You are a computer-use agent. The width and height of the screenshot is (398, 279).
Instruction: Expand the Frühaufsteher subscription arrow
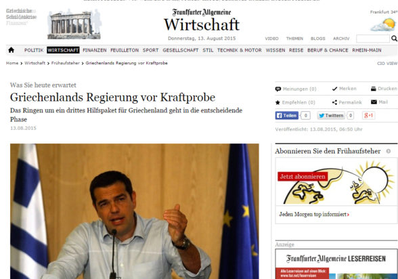388,151
